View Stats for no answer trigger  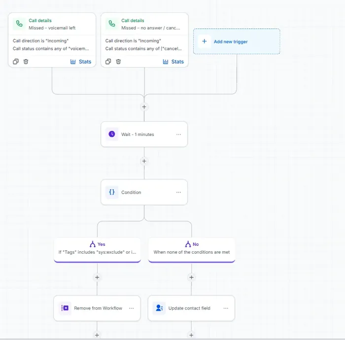[x=173, y=62]
